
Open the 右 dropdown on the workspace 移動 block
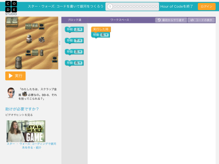pyautogui.click(x=105, y=35)
